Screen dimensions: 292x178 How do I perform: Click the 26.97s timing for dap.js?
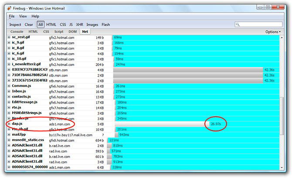tap(216, 124)
